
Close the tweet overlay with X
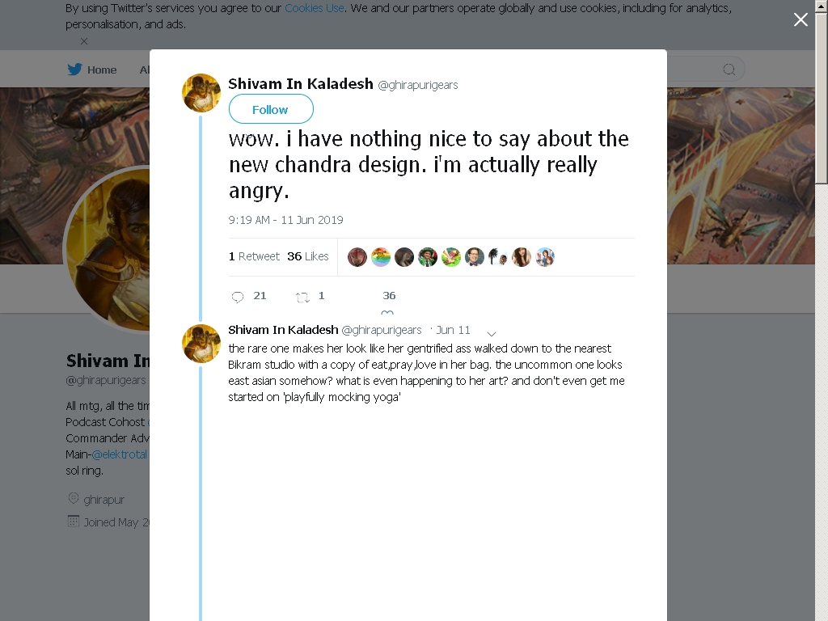click(x=801, y=19)
